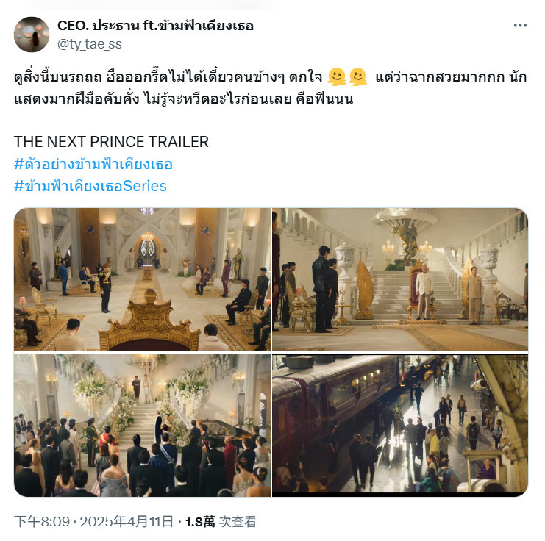Open the post timestamp 下午8:09 2025年4月11日
The width and height of the screenshot is (545, 541).
click(93, 522)
